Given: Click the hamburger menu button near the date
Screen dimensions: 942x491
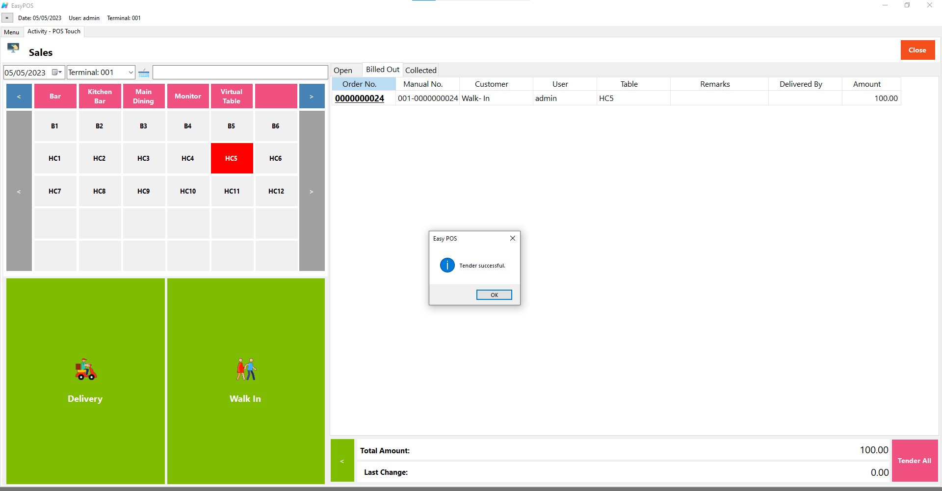Looking at the screenshot, I should point(7,18).
